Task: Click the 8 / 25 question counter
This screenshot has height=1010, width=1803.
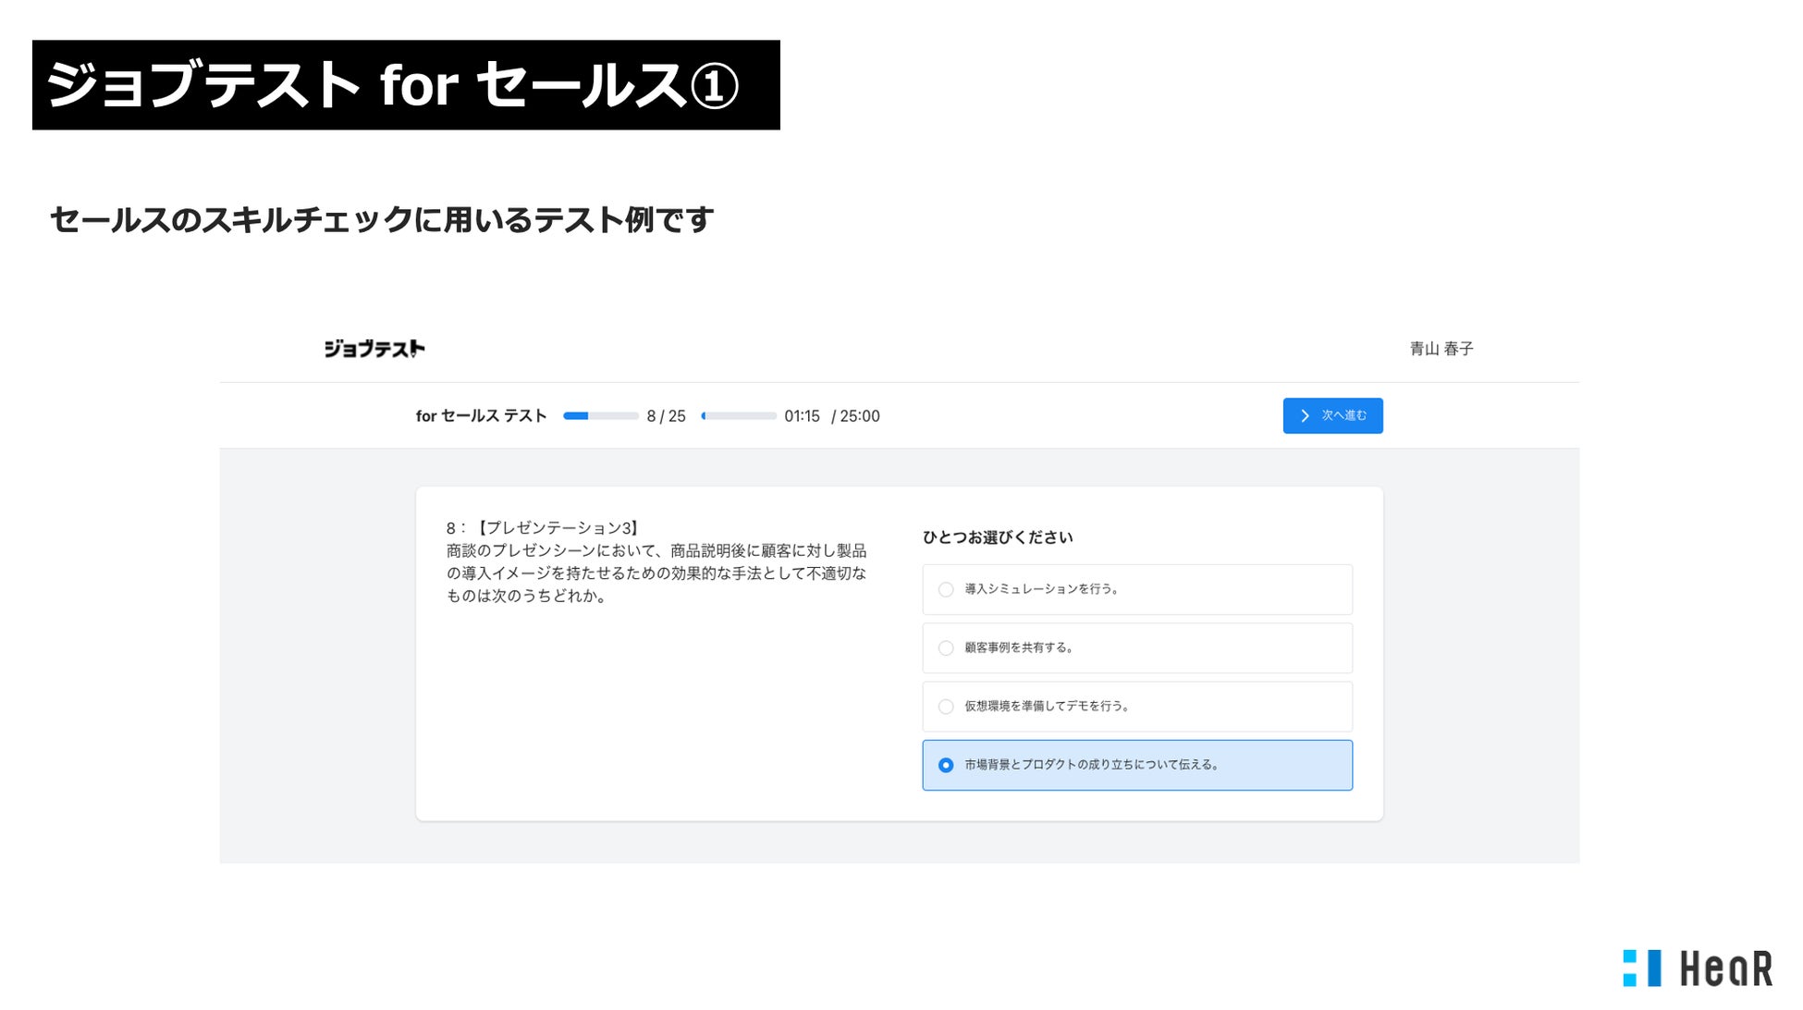Action: point(666,416)
